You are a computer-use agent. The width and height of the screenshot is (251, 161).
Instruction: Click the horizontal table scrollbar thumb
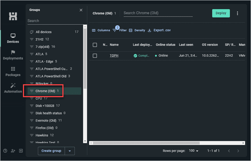coord(146,143)
